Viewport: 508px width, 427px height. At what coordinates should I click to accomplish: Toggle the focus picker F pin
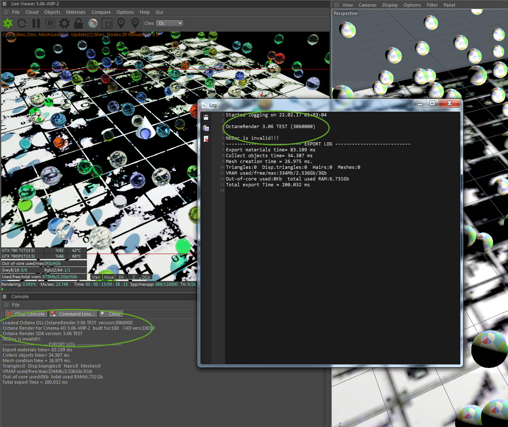pos(121,23)
